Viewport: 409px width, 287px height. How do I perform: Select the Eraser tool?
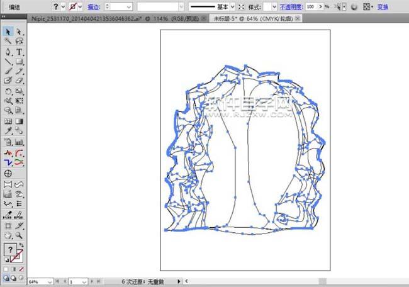tap(19, 80)
